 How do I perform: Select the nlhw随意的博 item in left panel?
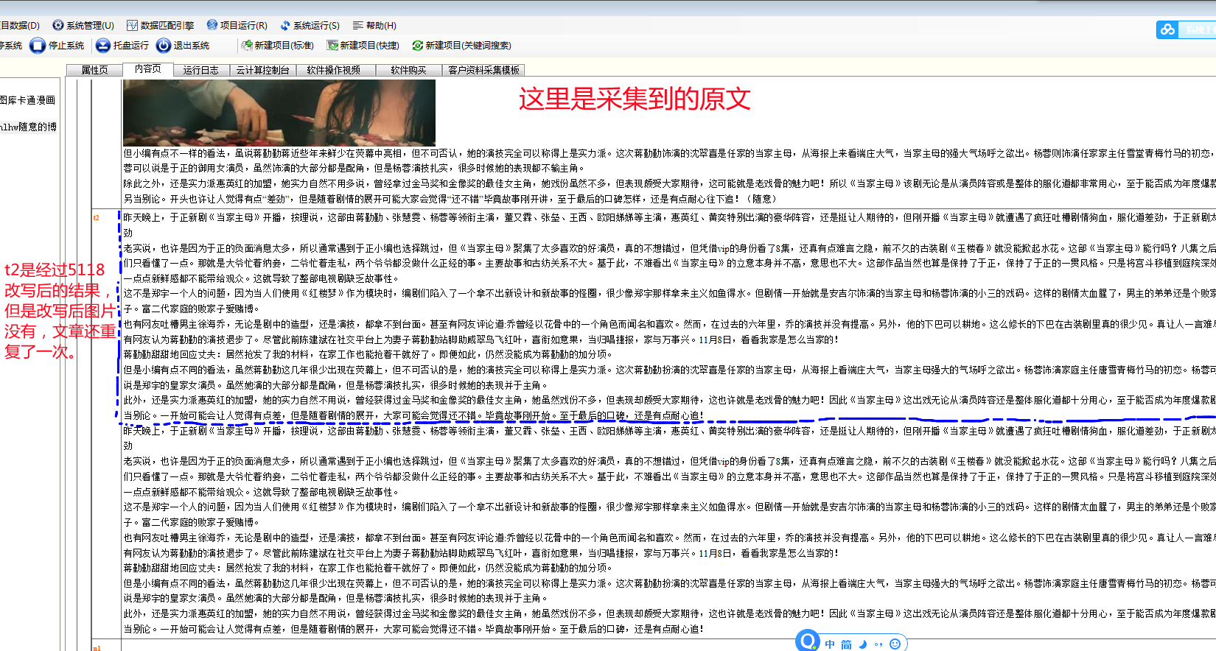click(28, 127)
